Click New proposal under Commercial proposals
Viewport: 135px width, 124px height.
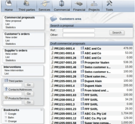click(x=13, y=21)
